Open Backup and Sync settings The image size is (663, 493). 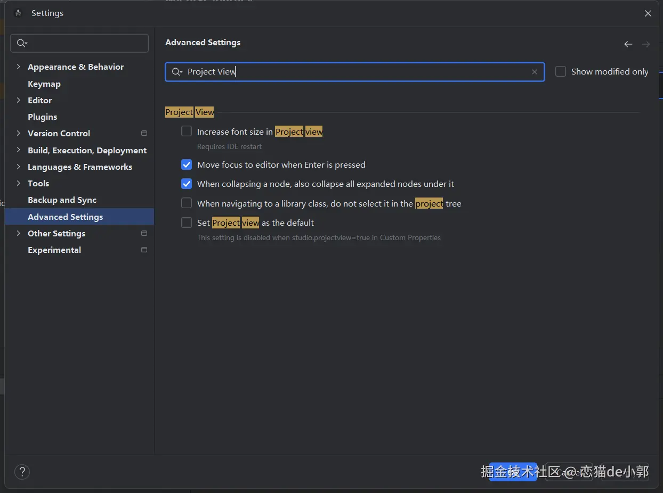(x=62, y=200)
